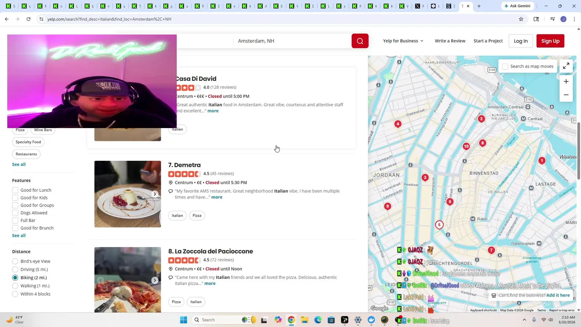581x327 pixels.
Task: Open the Casa Di David listing
Action: coord(196,79)
